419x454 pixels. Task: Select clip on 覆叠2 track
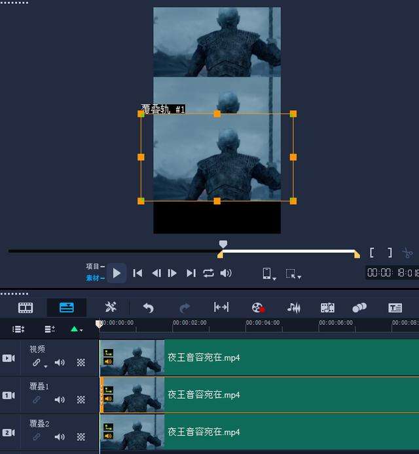tap(259, 432)
